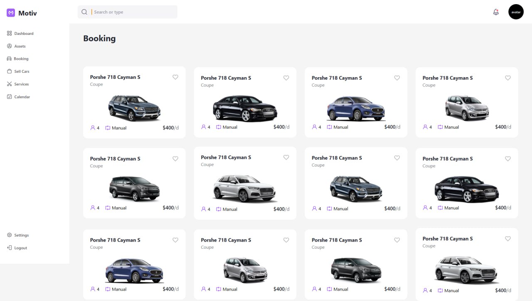Toggle heart on second-row white Audi SUV card
This screenshot has height=301, width=532.
(286, 157)
